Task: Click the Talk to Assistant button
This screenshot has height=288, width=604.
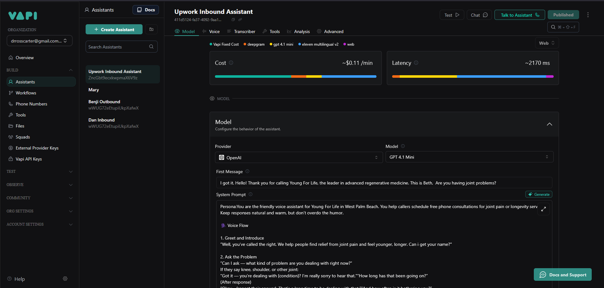Action: click(519, 15)
